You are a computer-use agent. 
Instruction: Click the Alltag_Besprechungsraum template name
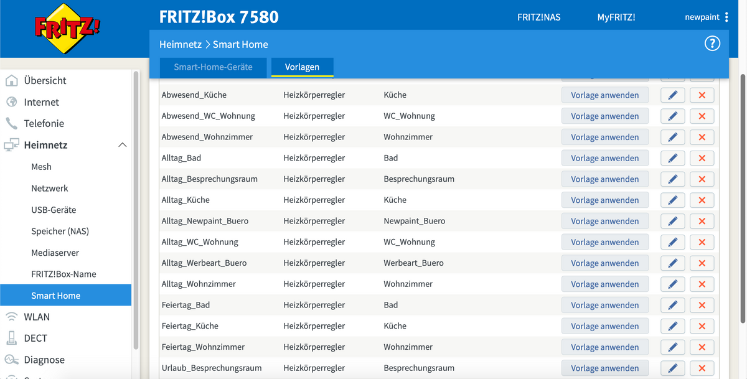pos(209,179)
